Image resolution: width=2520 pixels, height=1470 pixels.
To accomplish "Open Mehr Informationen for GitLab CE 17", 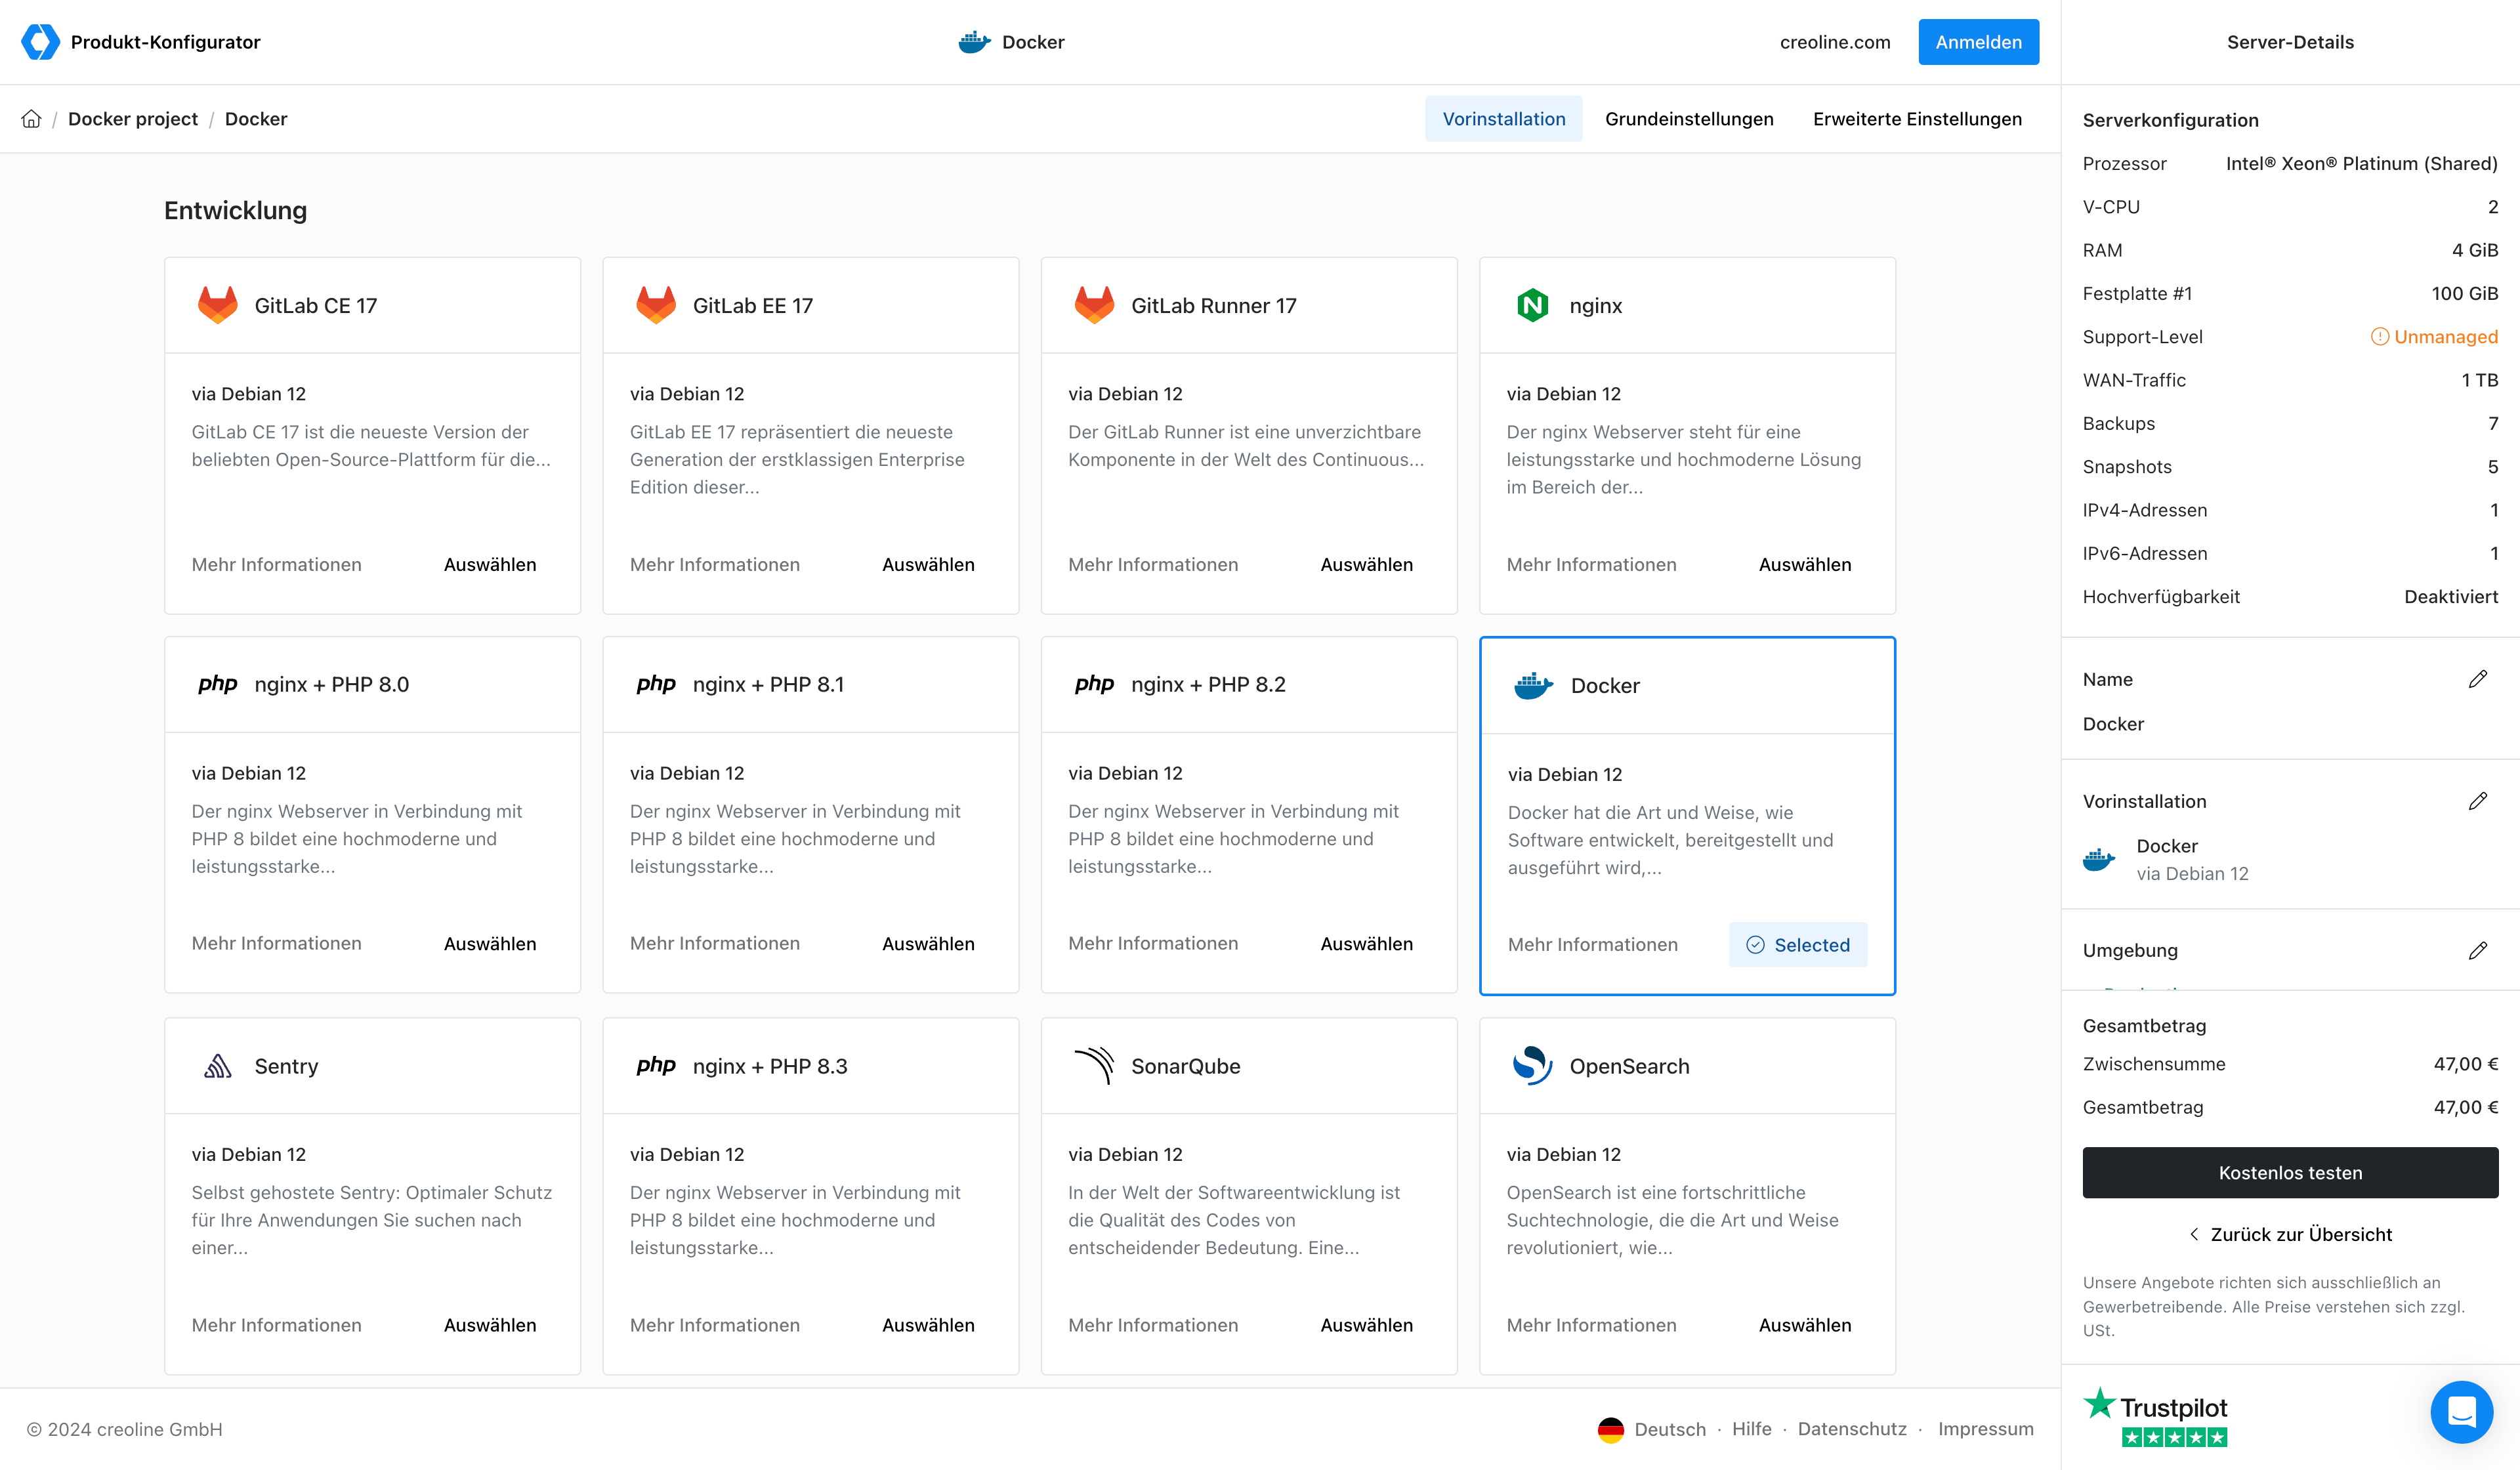I will tap(277, 565).
